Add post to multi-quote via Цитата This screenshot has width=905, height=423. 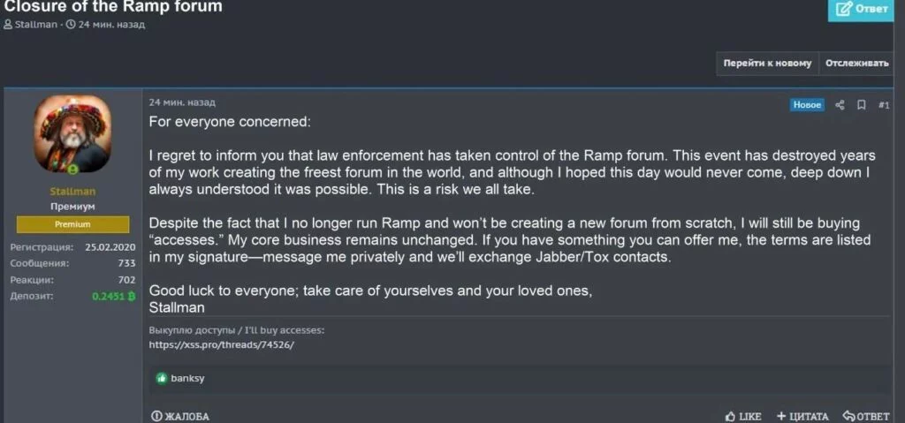802,416
